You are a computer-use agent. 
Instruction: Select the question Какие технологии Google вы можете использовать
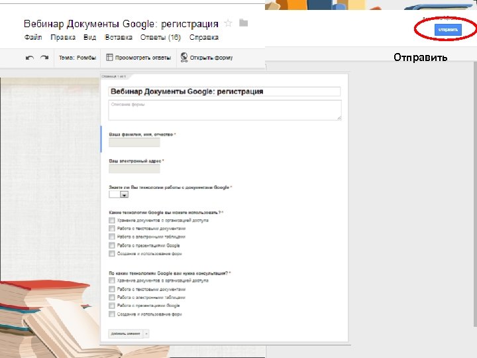(166, 212)
